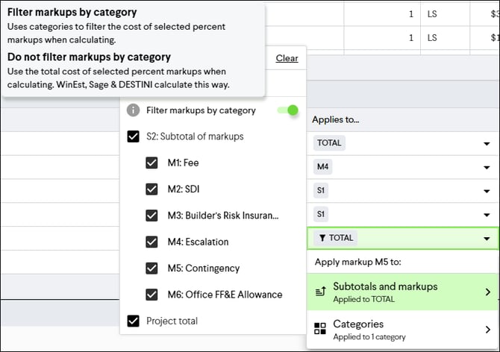This screenshot has height=352, width=500.
Task: Uncheck the Project total checkbox
Action: click(133, 321)
